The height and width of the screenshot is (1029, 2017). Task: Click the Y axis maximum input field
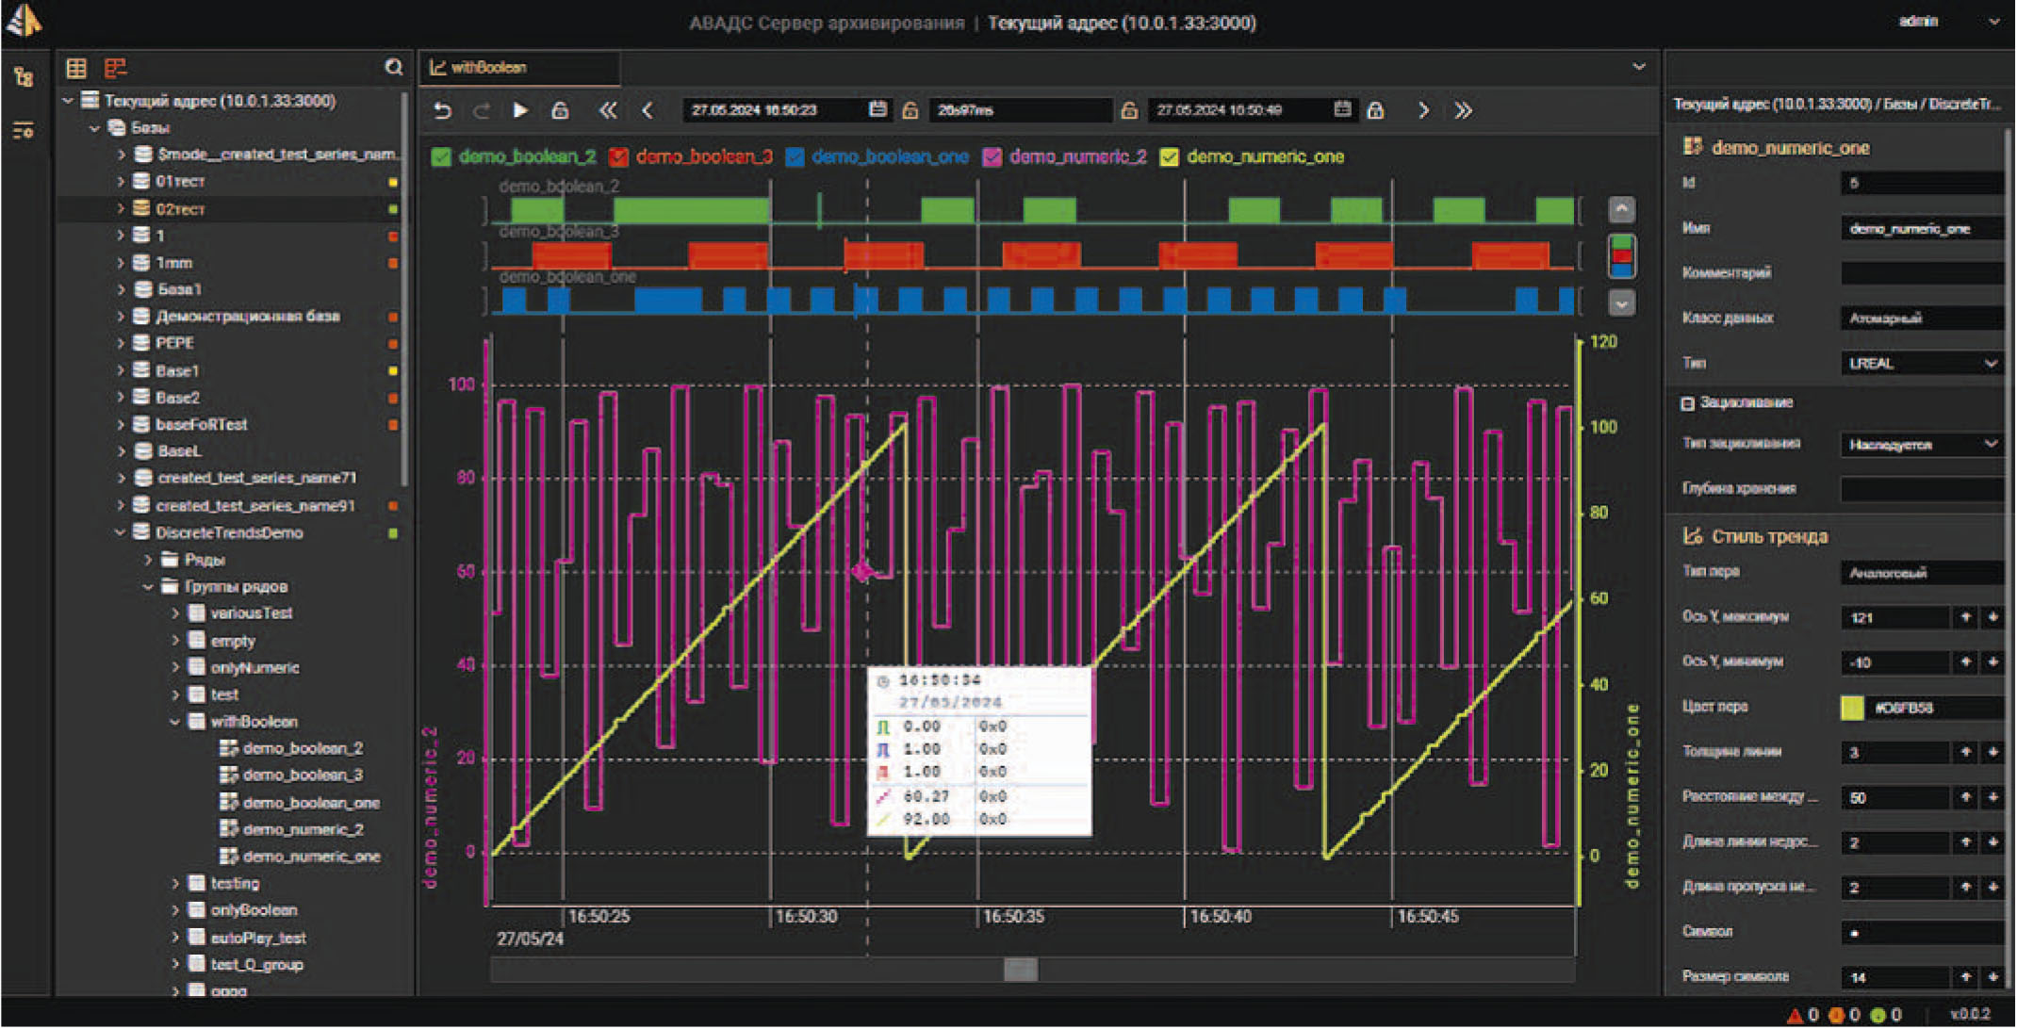(x=1894, y=618)
